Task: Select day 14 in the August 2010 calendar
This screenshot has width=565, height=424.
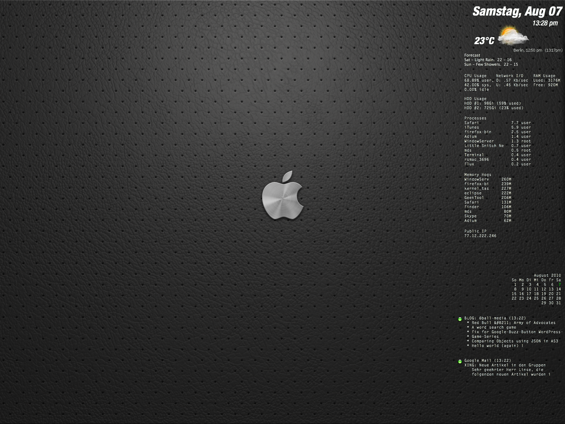Action: click(x=558, y=289)
